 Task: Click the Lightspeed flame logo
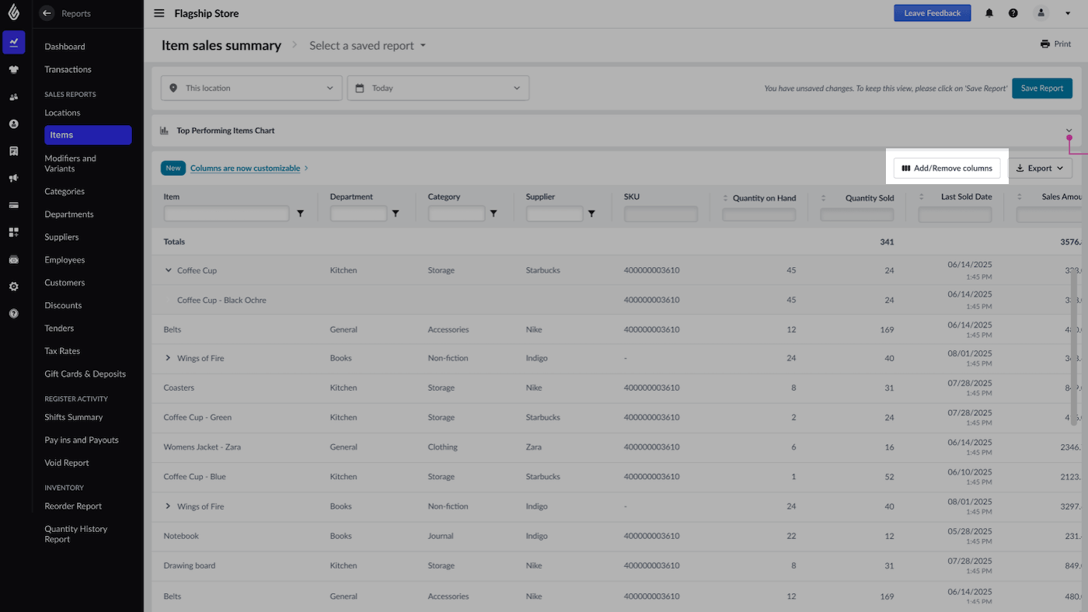click(x=13, y=12)
